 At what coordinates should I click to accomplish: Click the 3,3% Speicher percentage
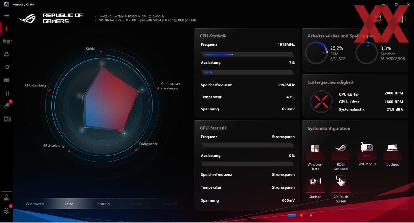[386, 48]
